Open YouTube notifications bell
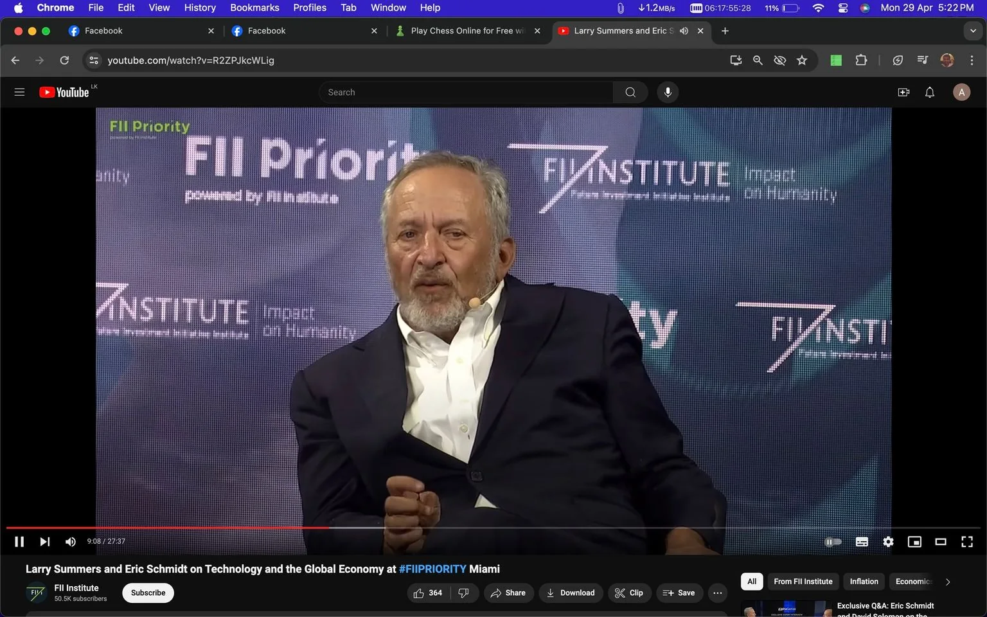Viewport: 987px width, 617px height. tap(930, 92)
